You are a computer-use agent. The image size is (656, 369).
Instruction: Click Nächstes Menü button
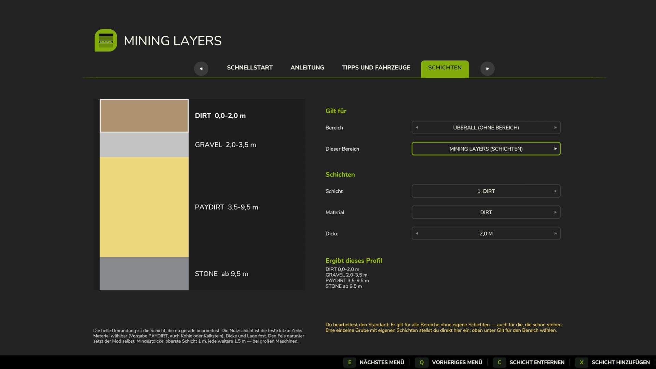(382, 363)
